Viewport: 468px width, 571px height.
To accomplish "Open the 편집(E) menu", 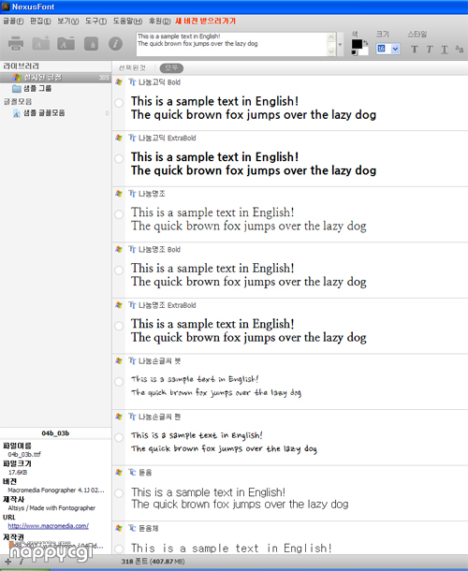I will [x=40, y=22].
